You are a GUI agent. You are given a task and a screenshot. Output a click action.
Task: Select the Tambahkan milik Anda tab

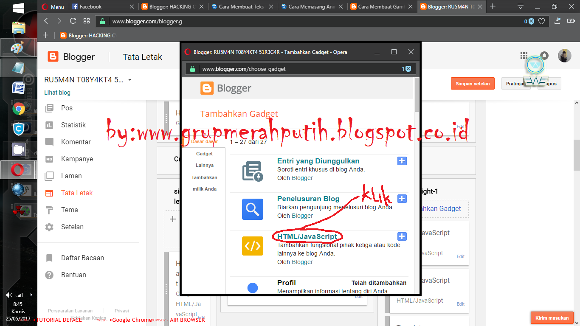[x=204, y=183]
